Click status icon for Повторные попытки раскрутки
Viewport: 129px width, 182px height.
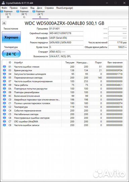[4, 89]
